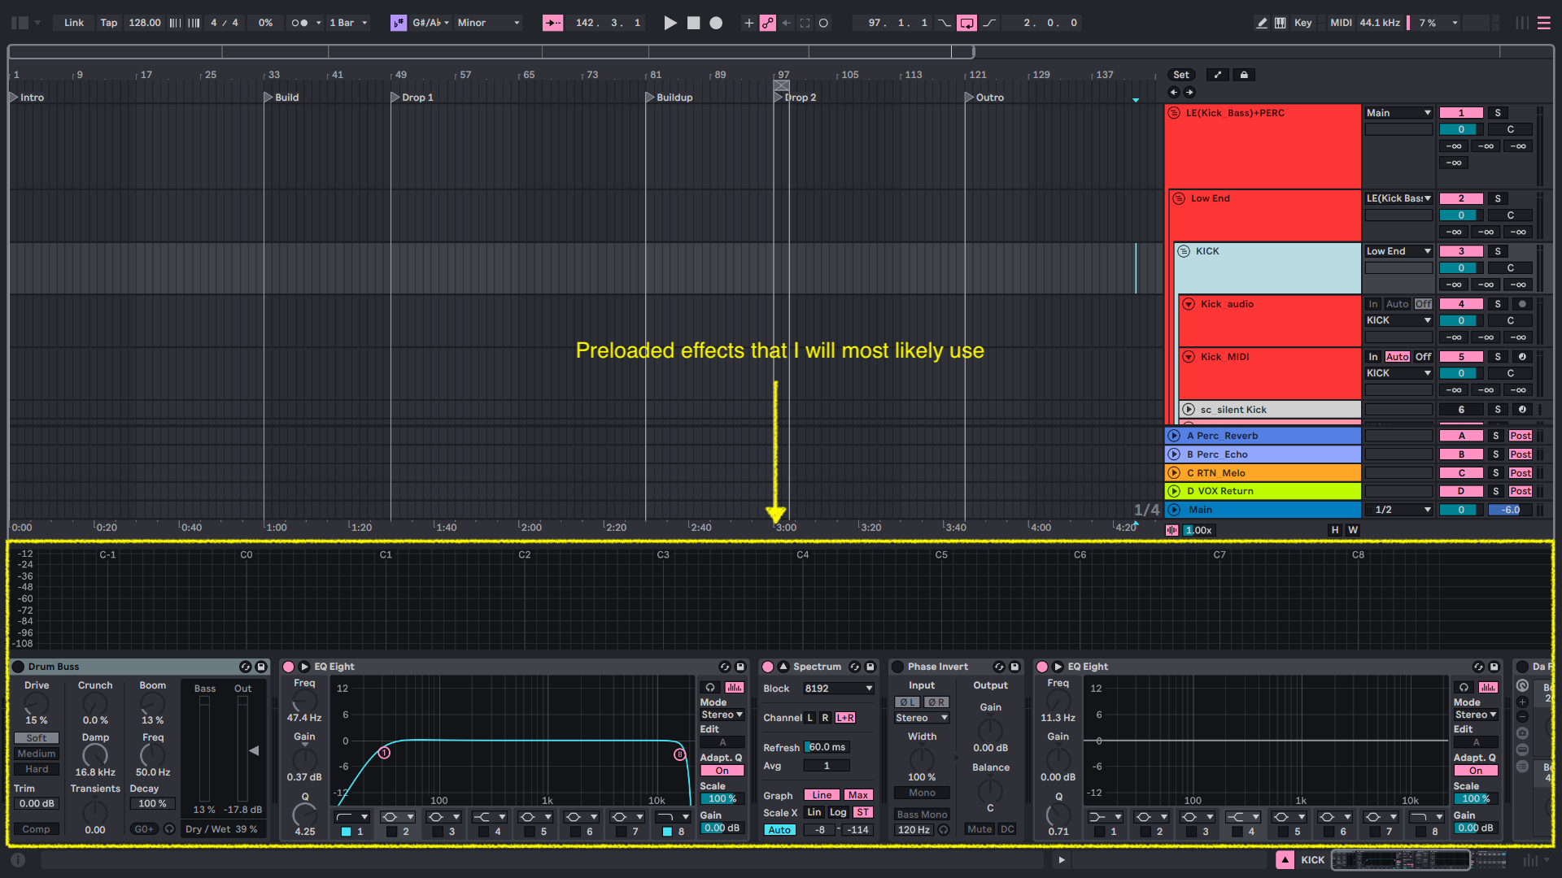Open the 1 Bar quantization dropdown
The image size is (1562, 878).
click(348, 23)
